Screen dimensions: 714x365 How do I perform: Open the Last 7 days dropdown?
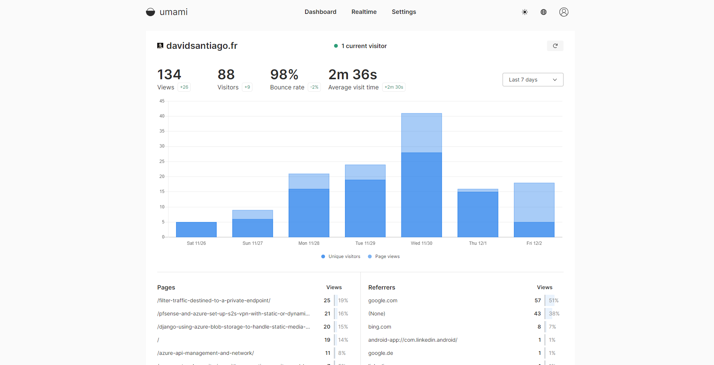tap(533, 80)
